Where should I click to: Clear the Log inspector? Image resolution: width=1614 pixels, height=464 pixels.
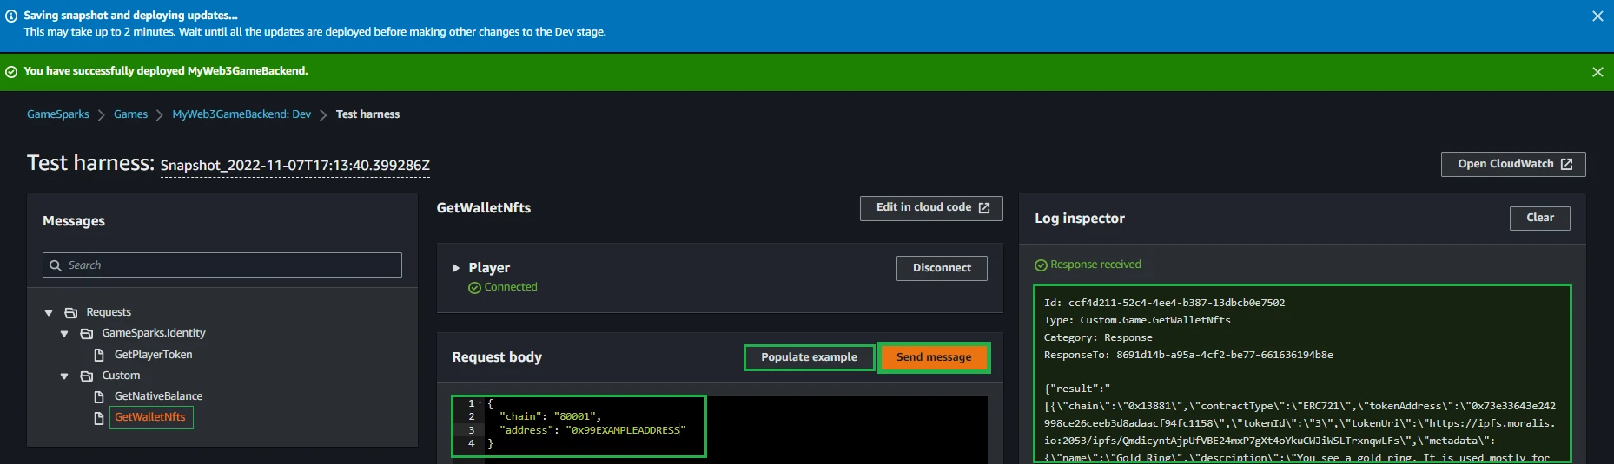click(1539, 218)
